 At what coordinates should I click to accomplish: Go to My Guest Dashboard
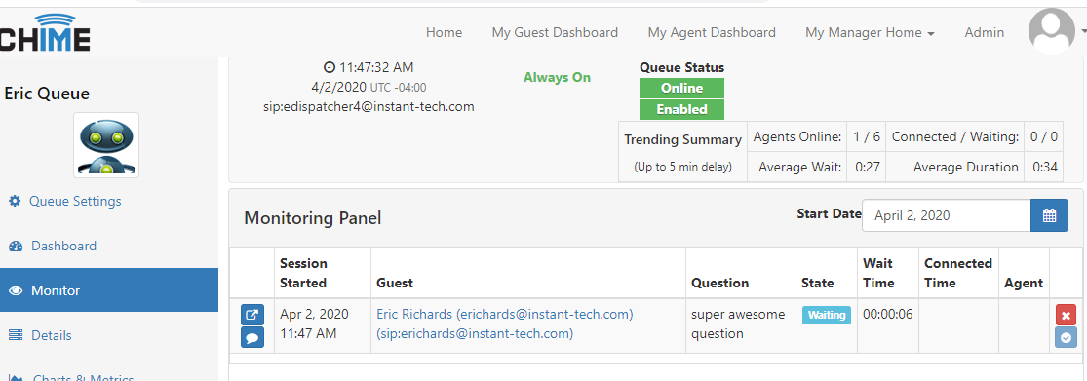click(x=555, y=32)
